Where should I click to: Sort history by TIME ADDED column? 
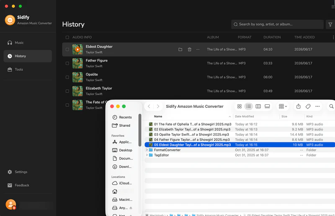(304, 37)
